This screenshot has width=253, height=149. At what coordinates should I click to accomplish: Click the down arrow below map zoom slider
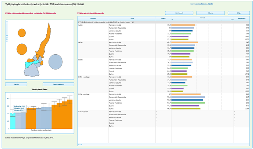coord(7,41)
